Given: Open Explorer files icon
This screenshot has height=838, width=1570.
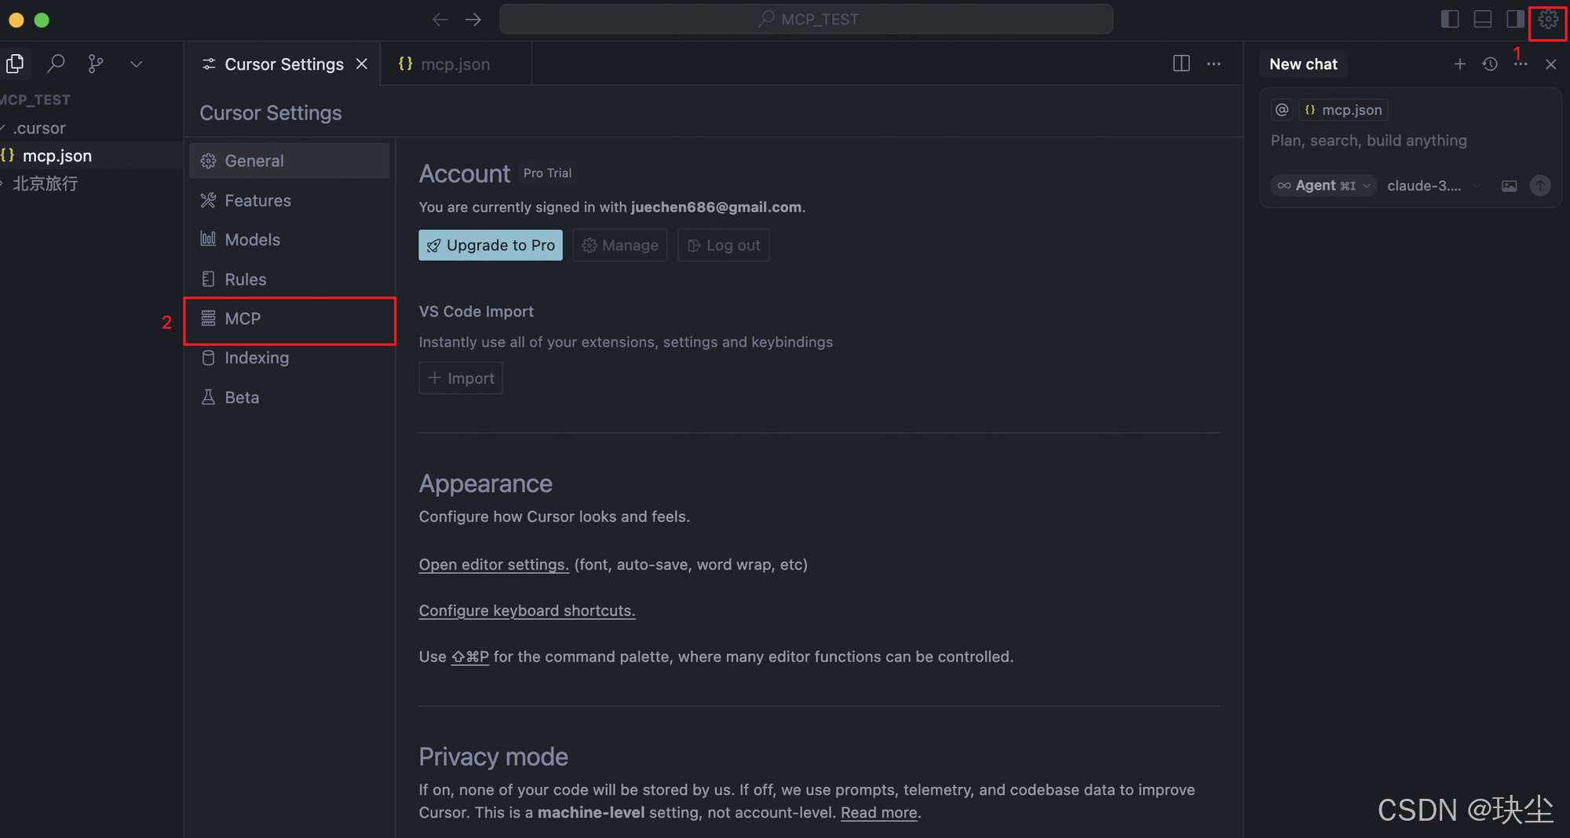Looking at the screenshot, I should click(15, 64).
